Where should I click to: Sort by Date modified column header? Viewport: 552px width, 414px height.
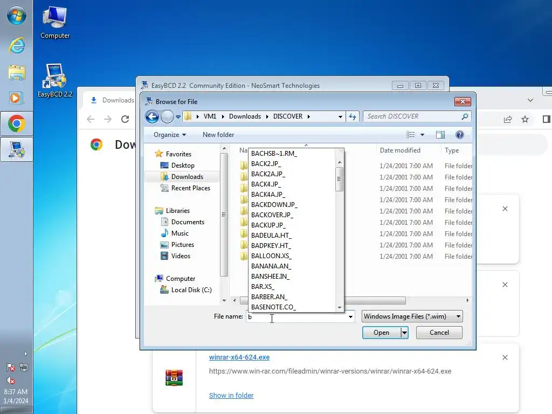click(400, 150)
